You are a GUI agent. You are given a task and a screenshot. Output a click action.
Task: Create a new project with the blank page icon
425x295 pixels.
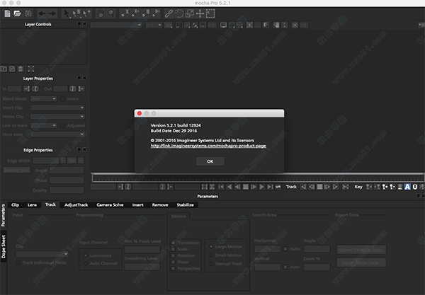[7, 13]
